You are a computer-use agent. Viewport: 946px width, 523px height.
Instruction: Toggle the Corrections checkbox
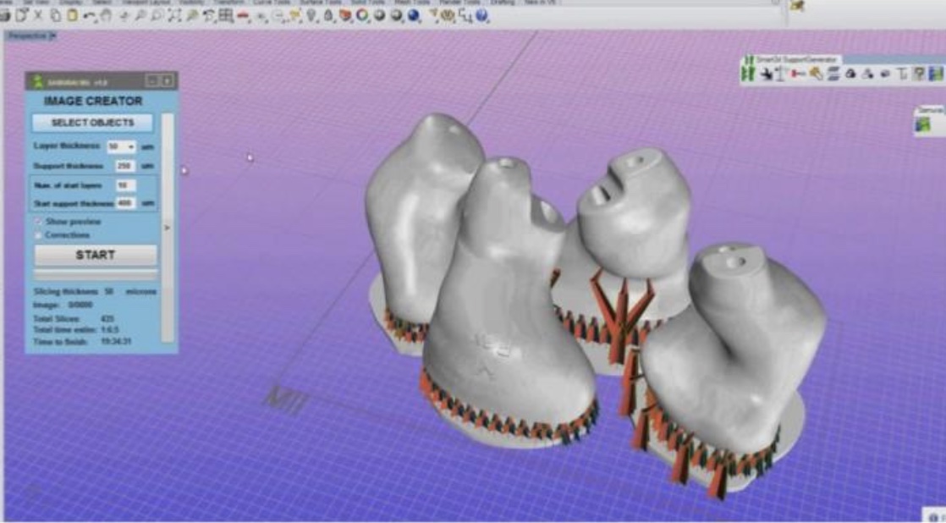click(39, 235)
